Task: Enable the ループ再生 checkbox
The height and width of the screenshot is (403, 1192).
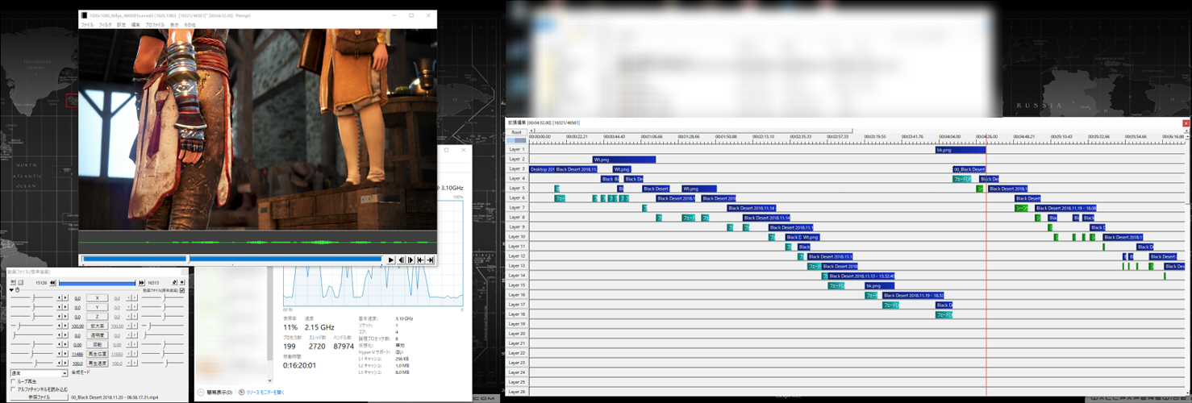Action: pos(13,381)
